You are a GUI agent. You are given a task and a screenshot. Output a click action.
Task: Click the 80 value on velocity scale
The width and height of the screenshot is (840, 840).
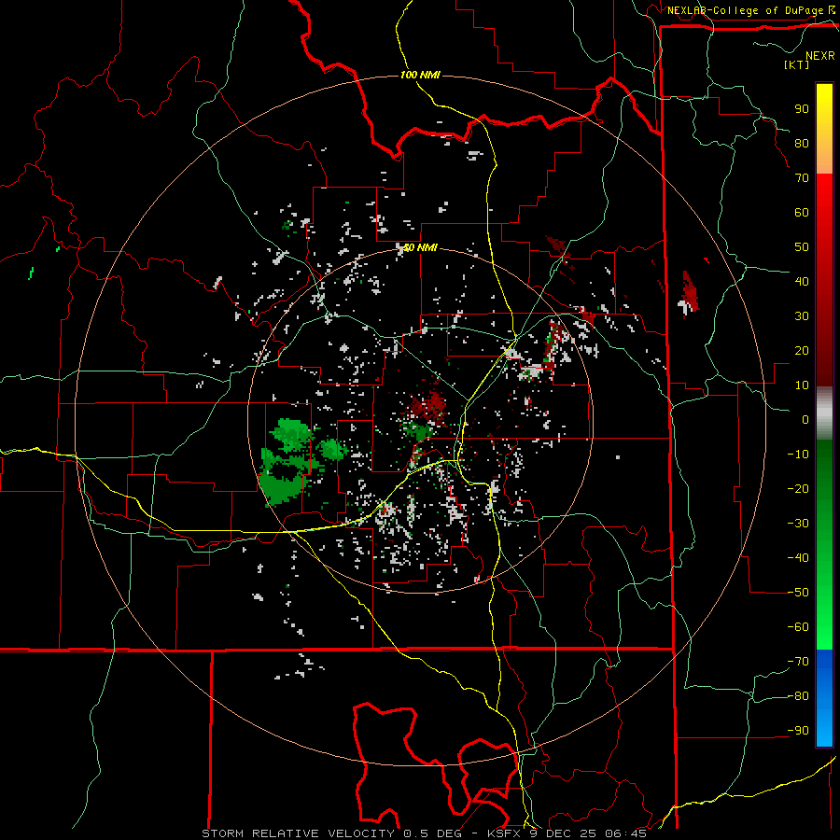[802, 143]
